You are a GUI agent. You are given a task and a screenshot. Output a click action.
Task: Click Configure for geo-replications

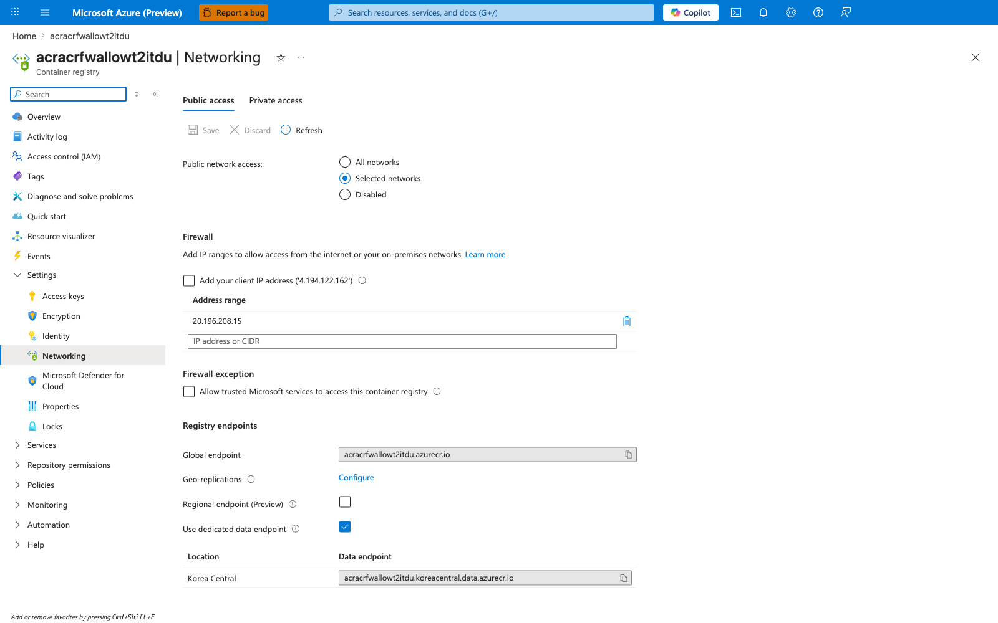click(x=356, y=477)
